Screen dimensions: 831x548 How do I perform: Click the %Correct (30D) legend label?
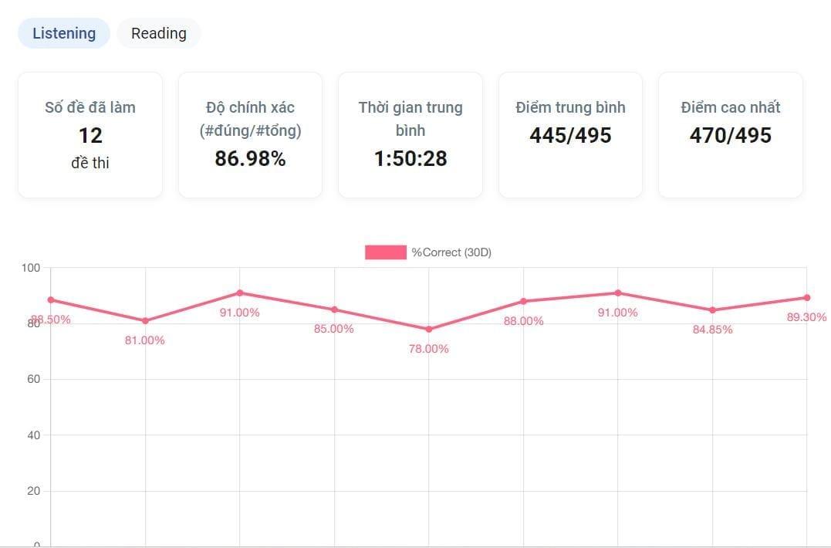click(x=451, y=252)
